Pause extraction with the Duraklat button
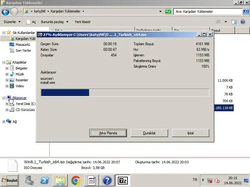The width and height of the screenshot is (250, 187). point(149,133)
